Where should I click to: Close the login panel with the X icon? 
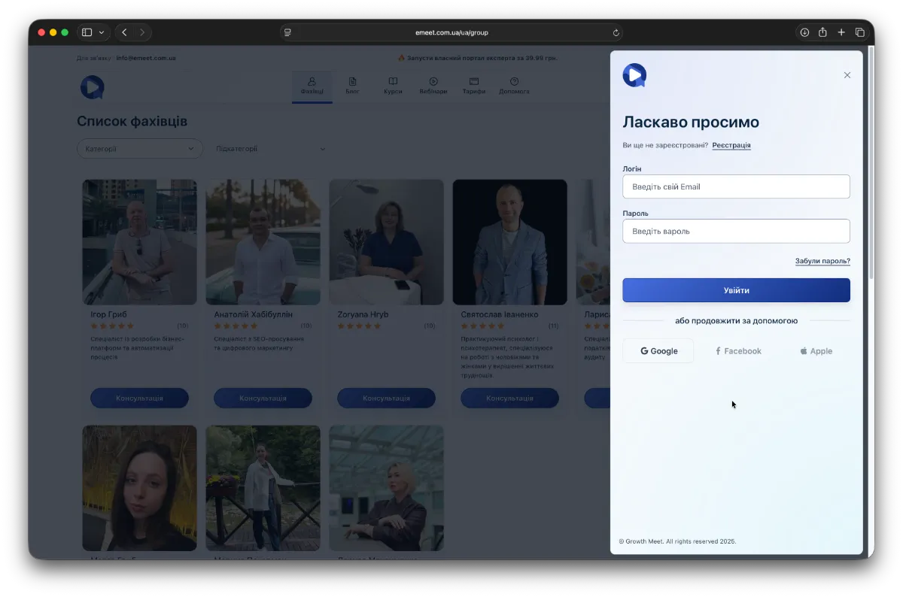[847, 75]
